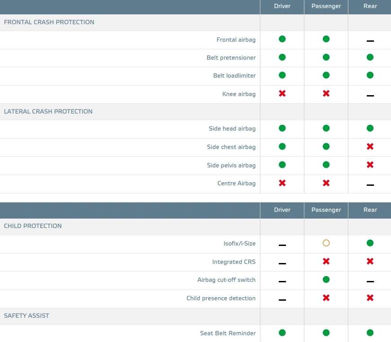This screenshot has height=342, width=391.
Task: Click the red cross for Passenger Integrated CRS
Action: [x=326, y=261]
